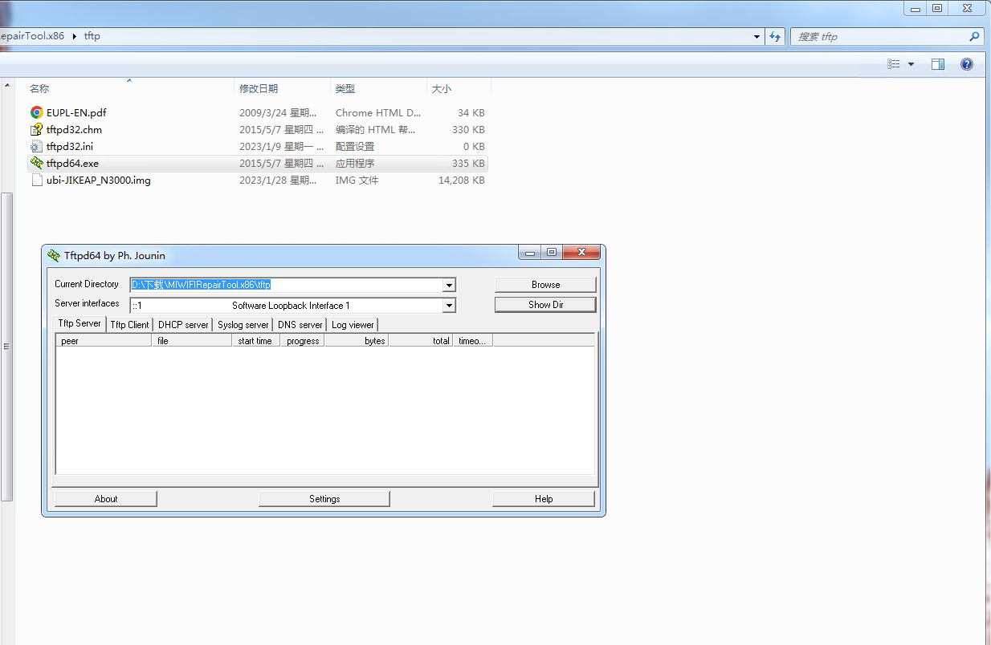Screen dimensions: 991x645
Task: Click the Tftpd64 title bar icon
Action: 53,254
